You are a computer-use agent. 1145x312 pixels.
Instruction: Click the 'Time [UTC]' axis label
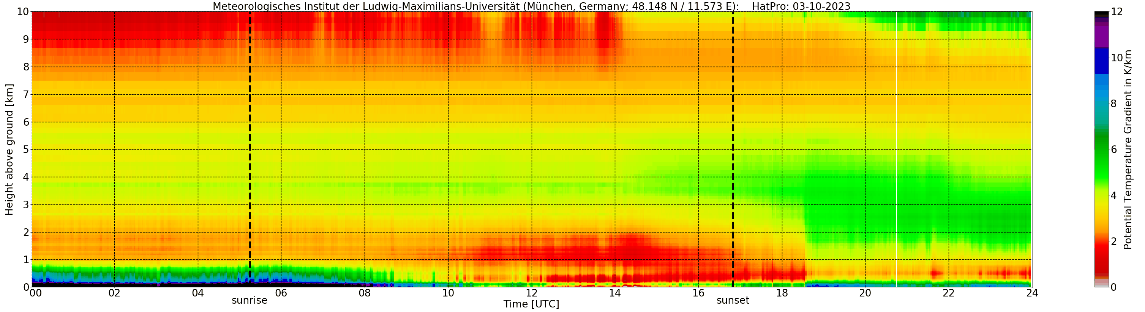coord(531,304)
